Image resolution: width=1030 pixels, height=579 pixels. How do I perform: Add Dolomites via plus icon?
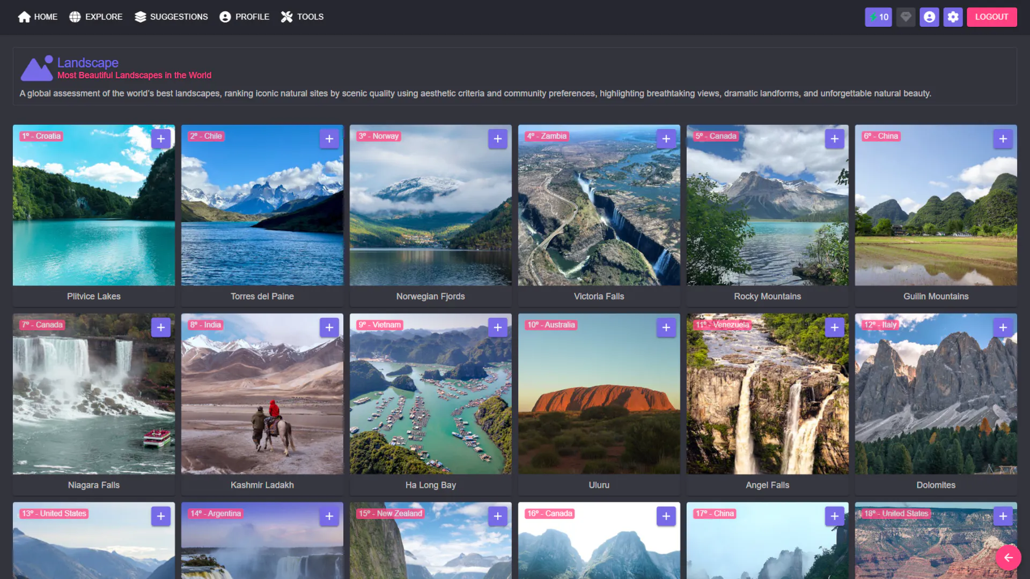click(x=1003, y=328)
